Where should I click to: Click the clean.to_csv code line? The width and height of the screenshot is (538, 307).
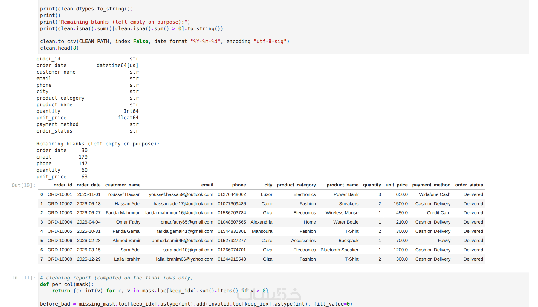point(165,41)
